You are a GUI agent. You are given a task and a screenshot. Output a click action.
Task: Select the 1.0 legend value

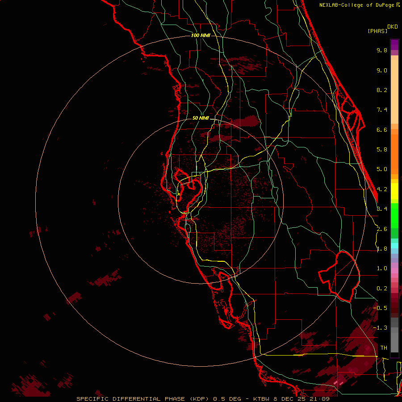pyautogui.click(x=382, y=268)
